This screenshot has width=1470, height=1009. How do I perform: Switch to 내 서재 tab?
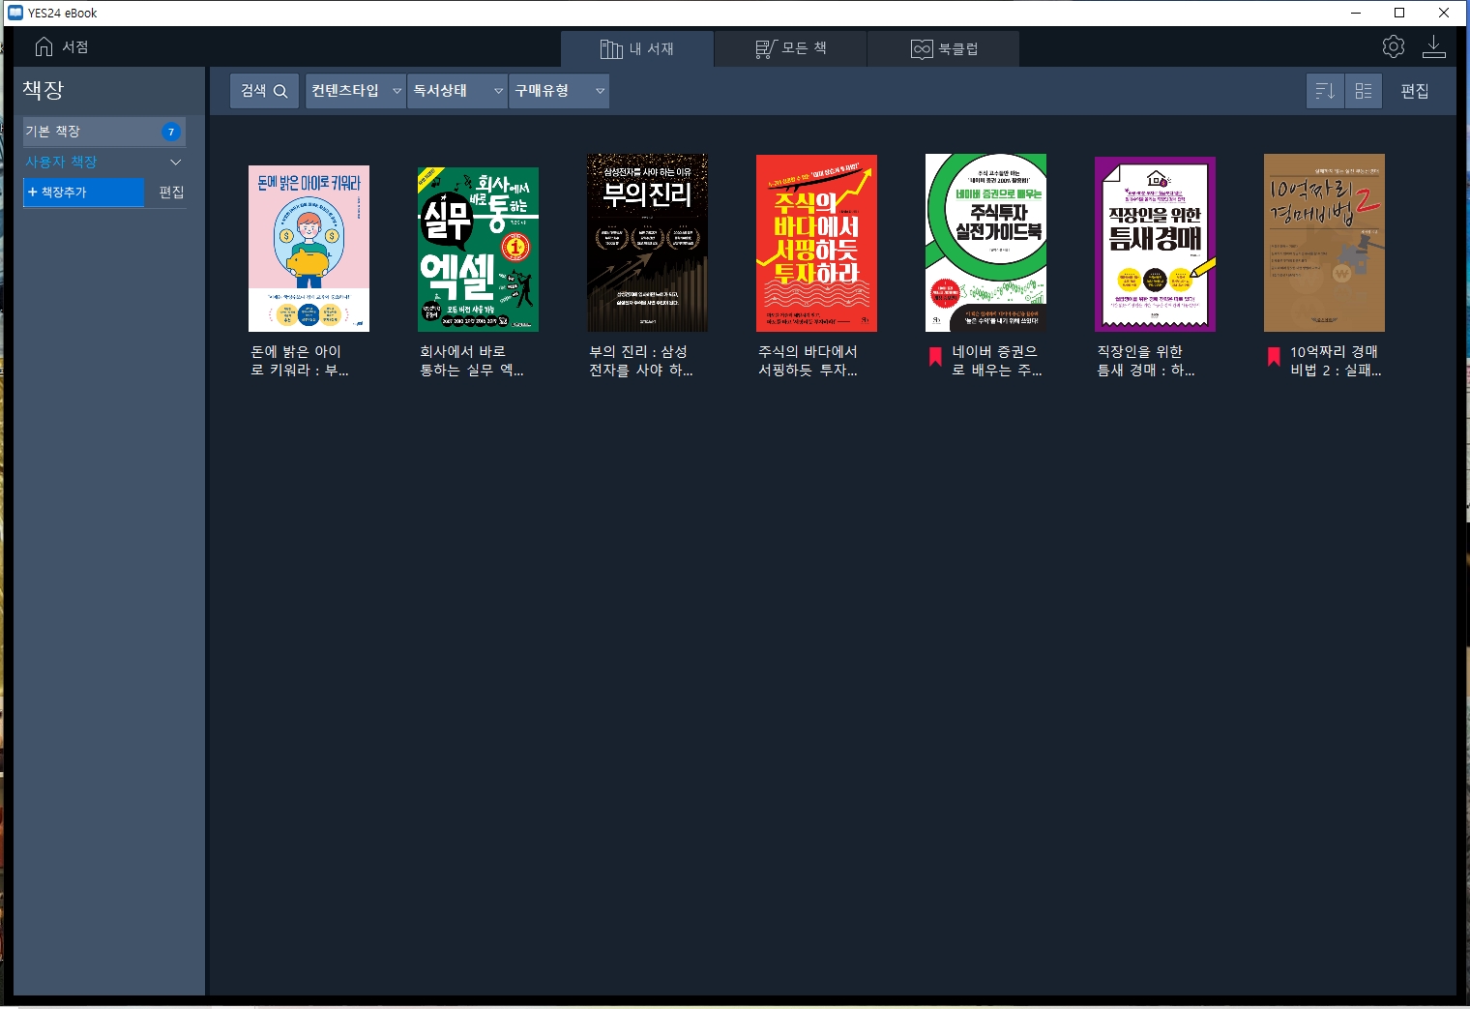click(x=637, y=48)
